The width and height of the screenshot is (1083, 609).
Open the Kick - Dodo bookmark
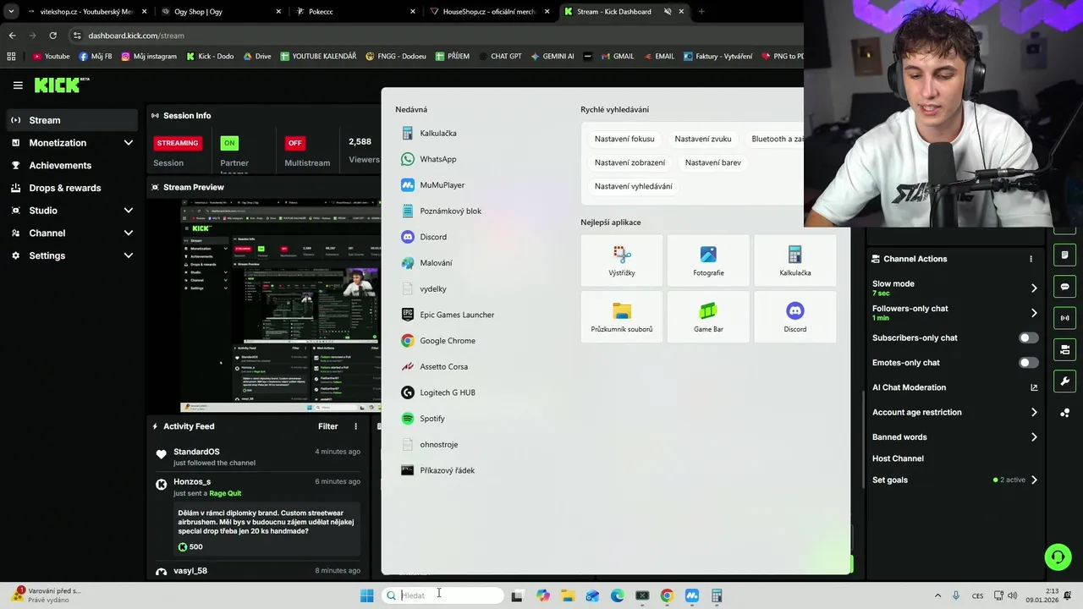(x=209, y=57)
